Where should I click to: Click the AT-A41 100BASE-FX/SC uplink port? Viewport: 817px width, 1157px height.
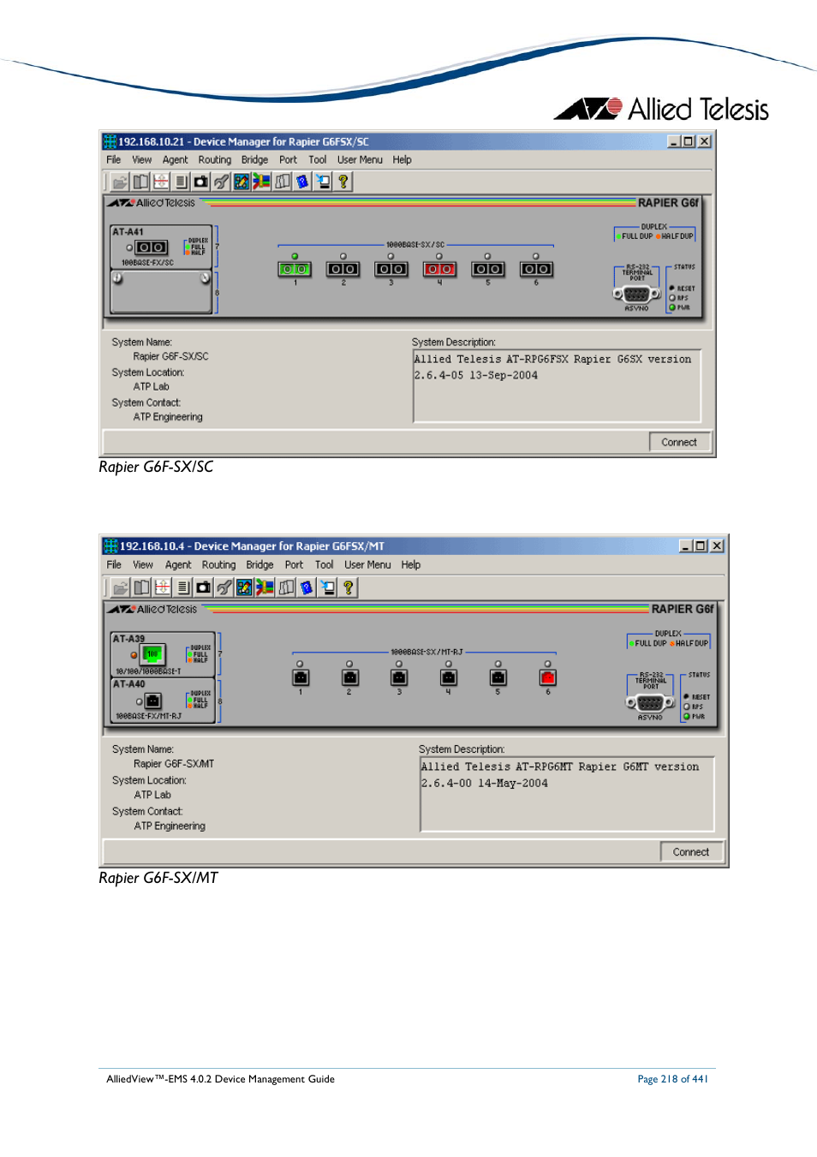tap(152, 248)
